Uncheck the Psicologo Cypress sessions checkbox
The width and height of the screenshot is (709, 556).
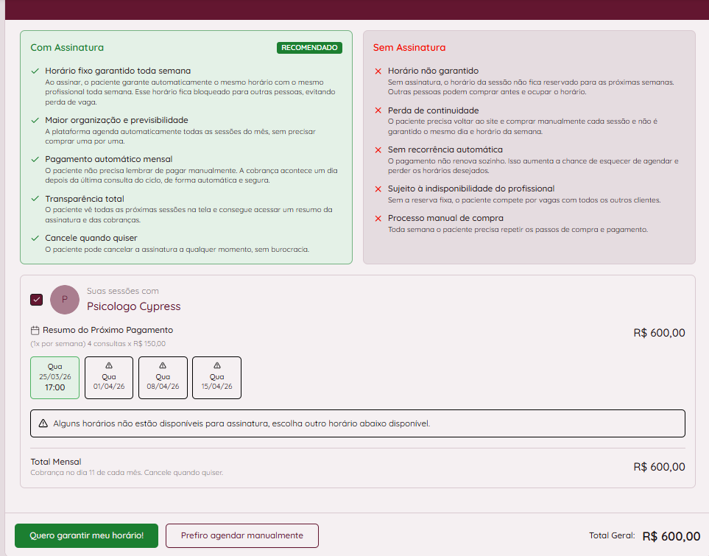37,300
